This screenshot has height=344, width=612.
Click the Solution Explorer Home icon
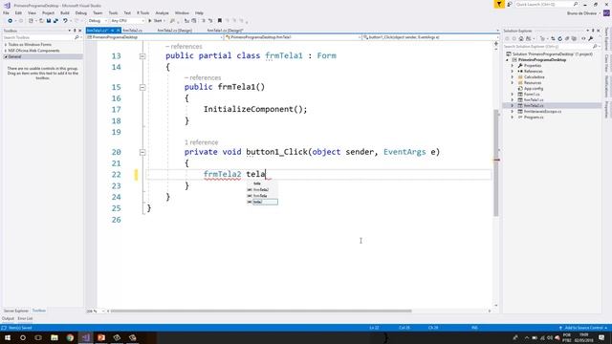pos(521,38)
